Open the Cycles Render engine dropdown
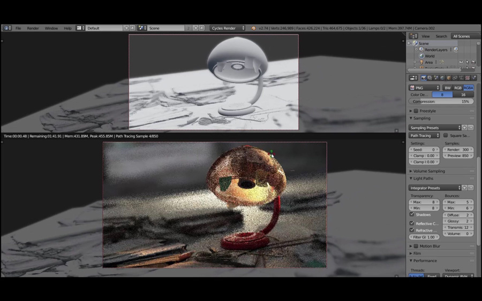The height and width of the screenshot is (301, 482). point(227,28)
